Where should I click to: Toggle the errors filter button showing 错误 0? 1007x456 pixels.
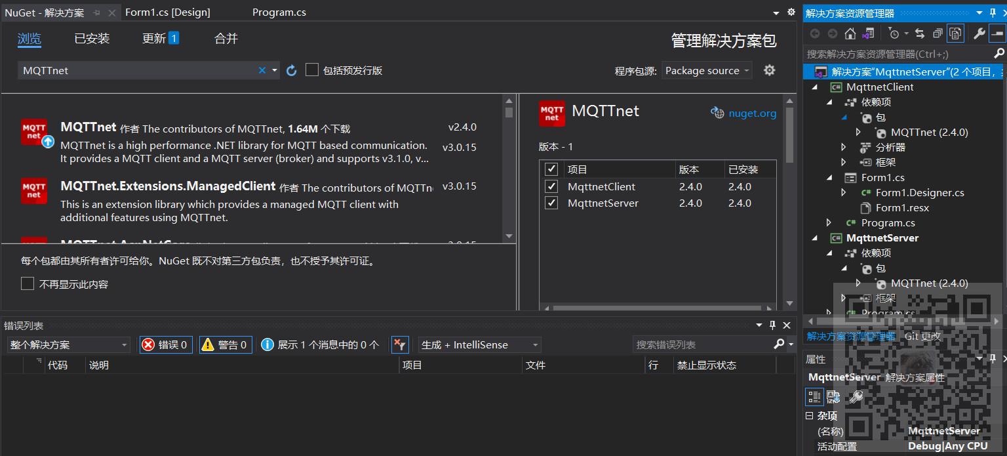pos(166,344)
